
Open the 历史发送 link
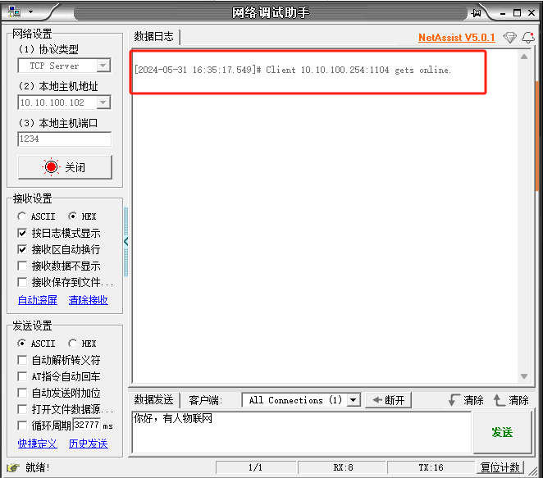click(89, 444)
